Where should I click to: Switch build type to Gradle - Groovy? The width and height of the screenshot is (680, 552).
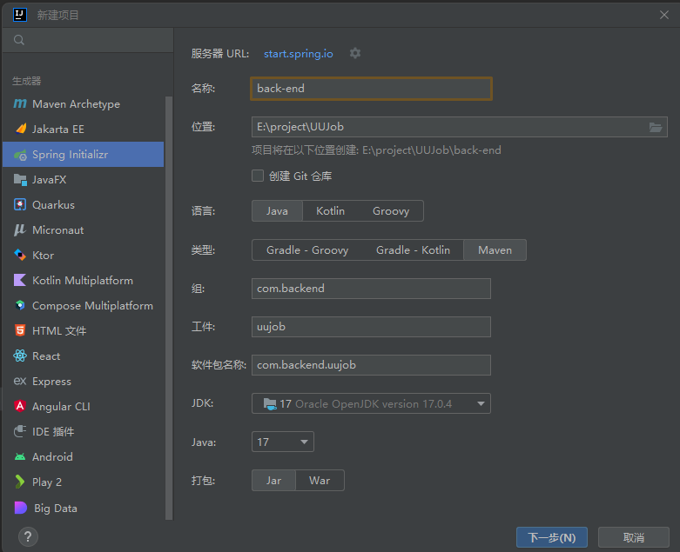306,250
